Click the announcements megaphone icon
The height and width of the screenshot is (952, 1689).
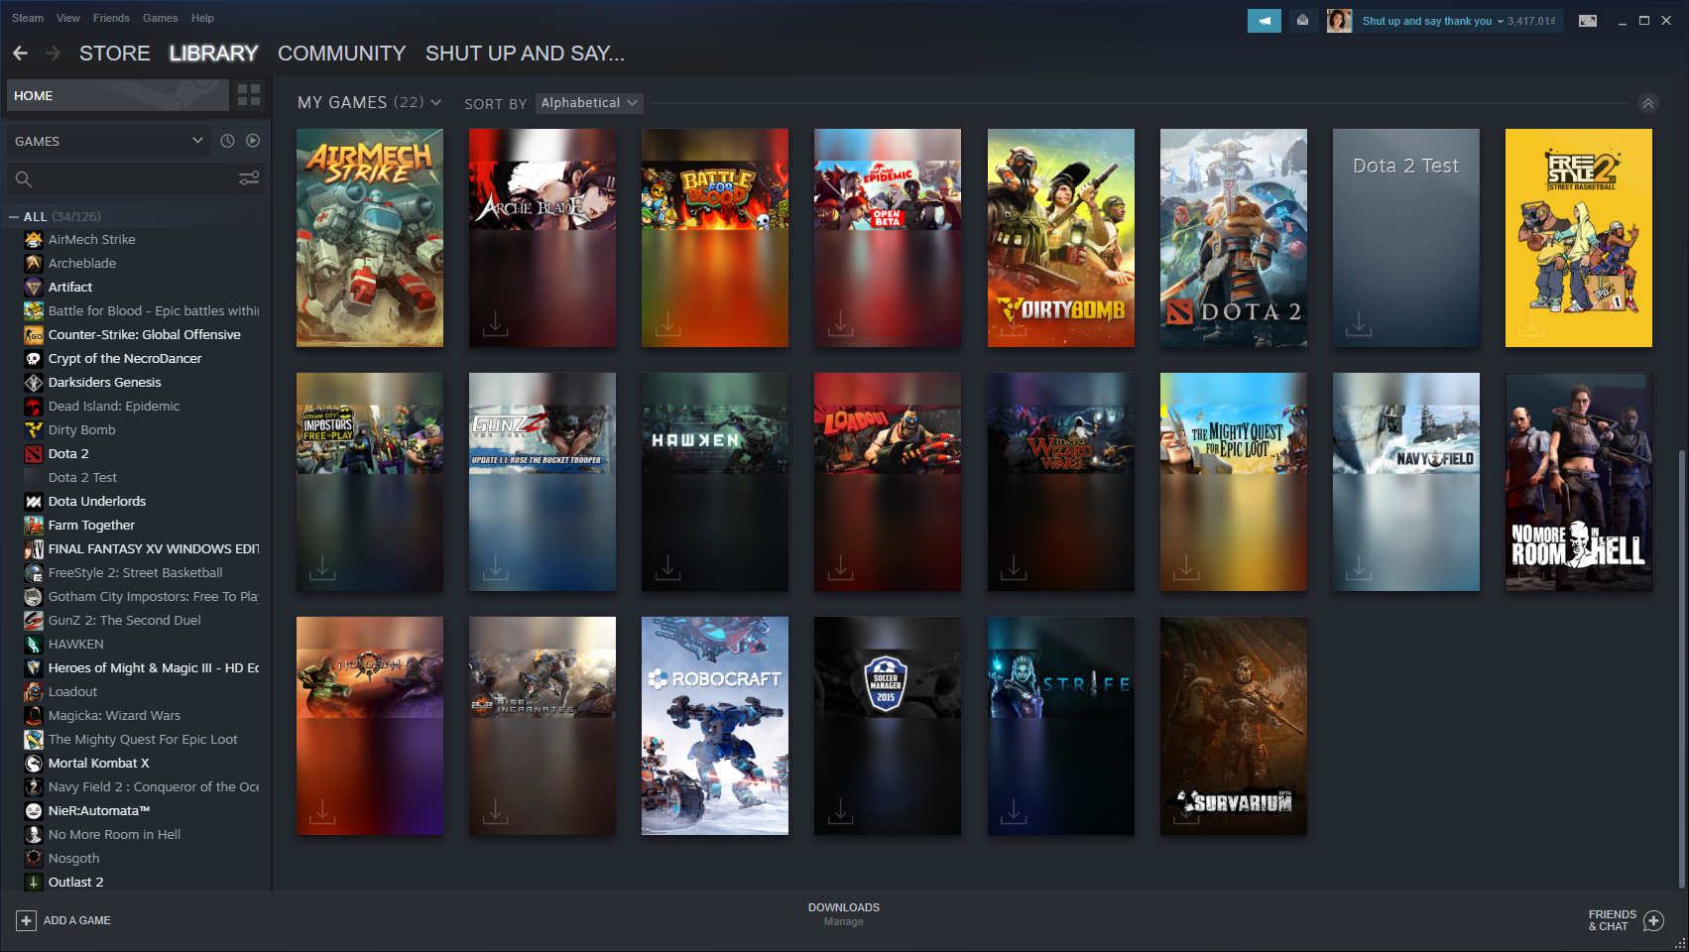click(1264, 21)
